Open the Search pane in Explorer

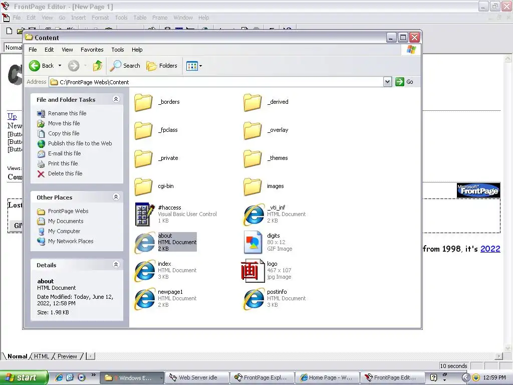[x=125, y=66]
